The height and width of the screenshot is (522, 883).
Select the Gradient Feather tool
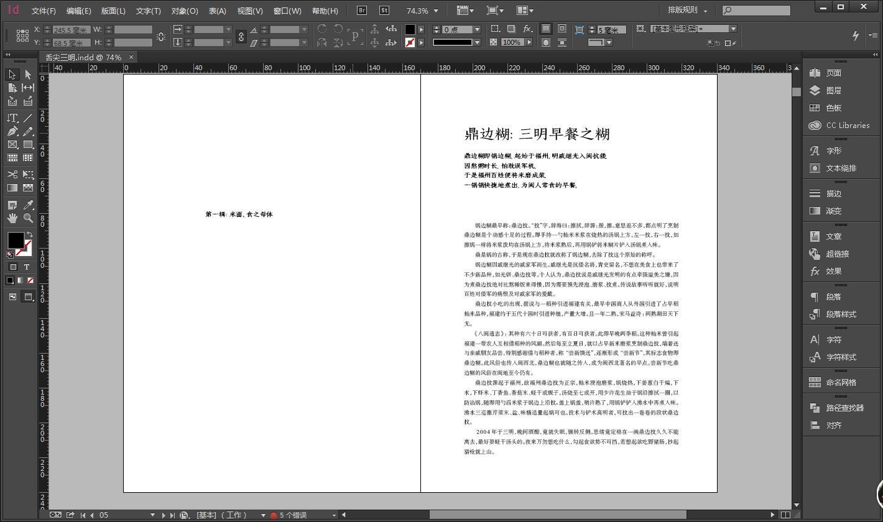click(28, 188)
